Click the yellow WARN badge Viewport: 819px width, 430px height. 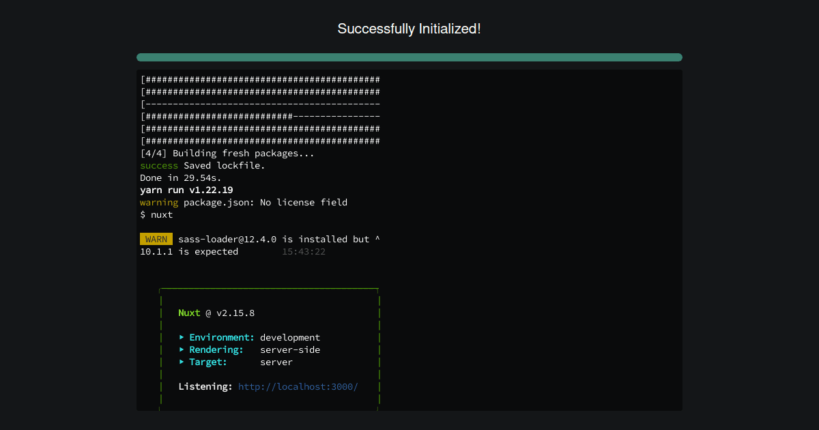(156, 239)
